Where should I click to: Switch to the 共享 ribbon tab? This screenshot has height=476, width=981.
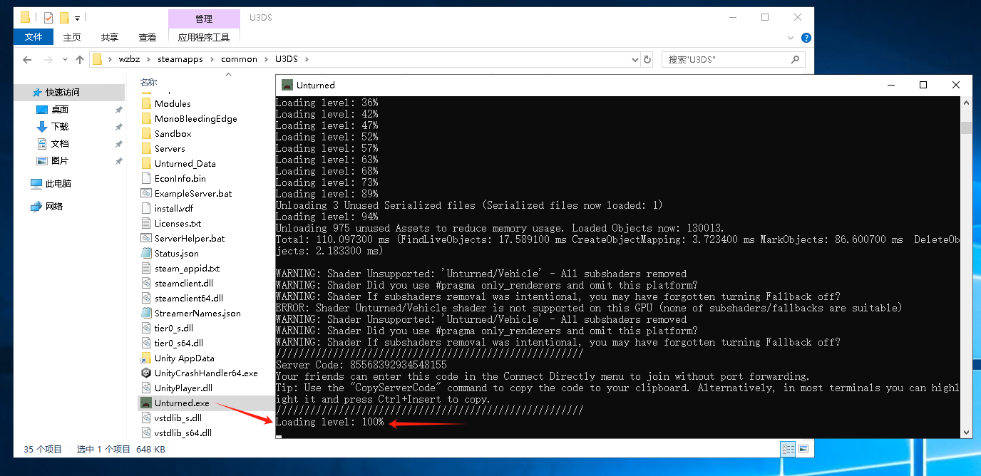pos(110,38)
